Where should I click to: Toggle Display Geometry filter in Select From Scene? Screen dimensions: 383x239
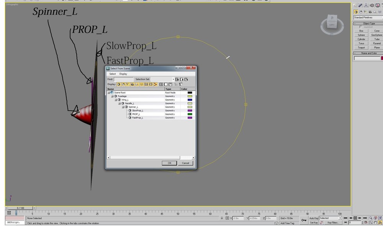tap(119, 85)
